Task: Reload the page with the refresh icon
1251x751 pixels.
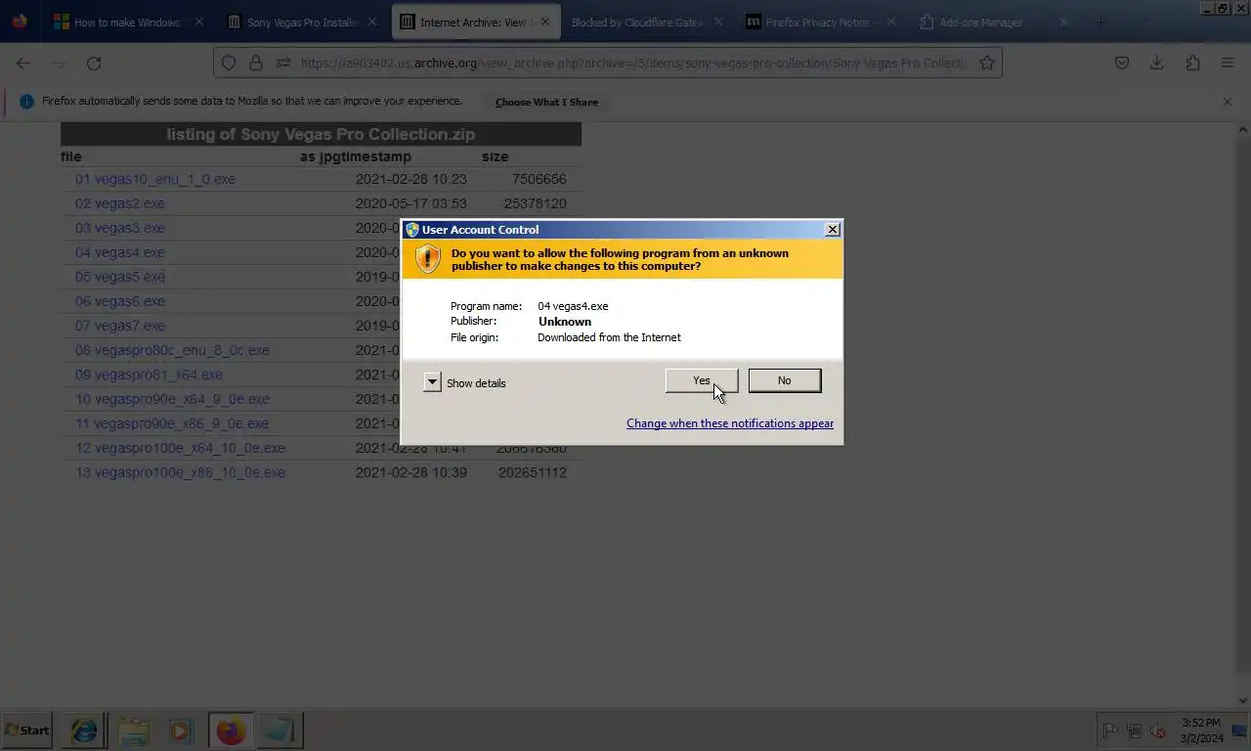Action: tap(94, 63)
